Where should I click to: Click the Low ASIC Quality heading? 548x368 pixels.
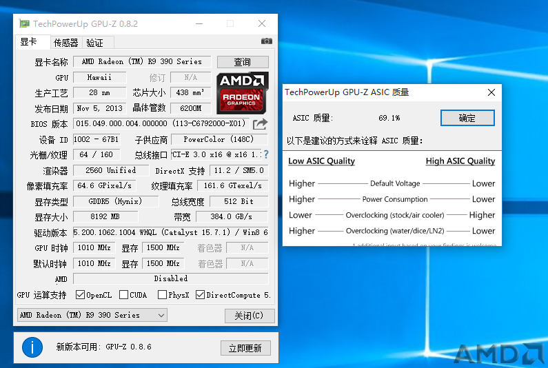[x=321, y=161]
